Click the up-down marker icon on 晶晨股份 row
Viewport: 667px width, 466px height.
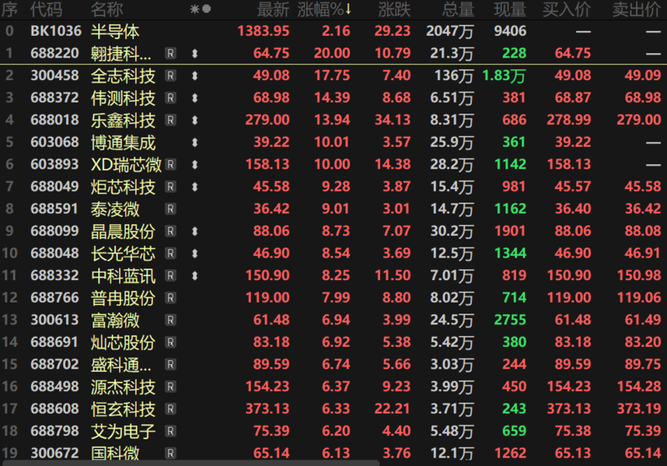tap(195, 231)
